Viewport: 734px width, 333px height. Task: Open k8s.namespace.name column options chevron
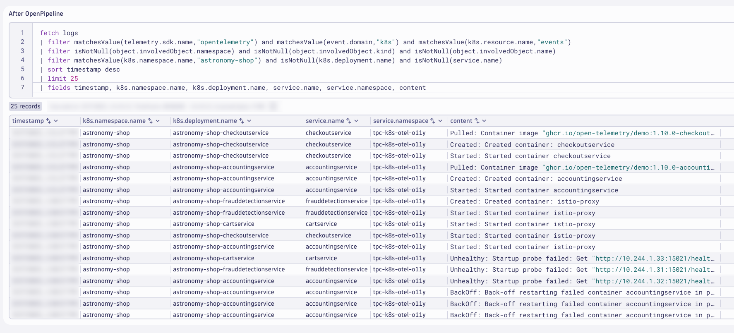tap(158, 121)
